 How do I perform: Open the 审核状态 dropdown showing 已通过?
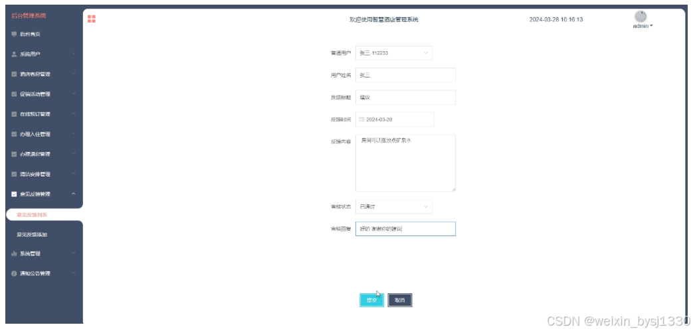(394, 206)
